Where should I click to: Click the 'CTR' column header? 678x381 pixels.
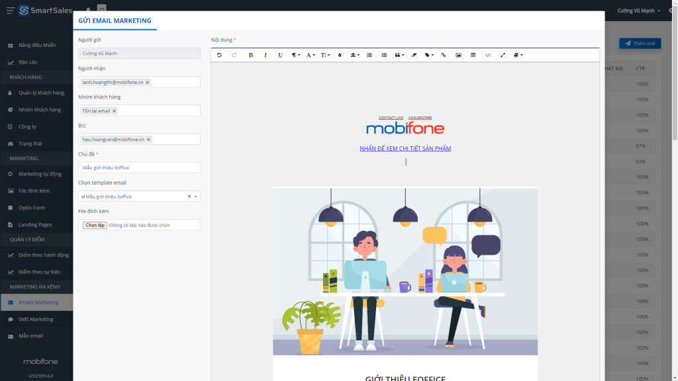(x=640, y=69)
